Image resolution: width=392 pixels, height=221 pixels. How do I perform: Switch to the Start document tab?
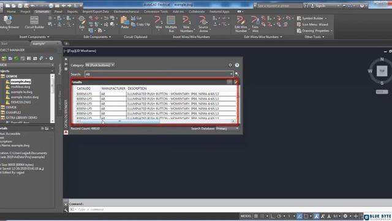click(x=4, y=44)
